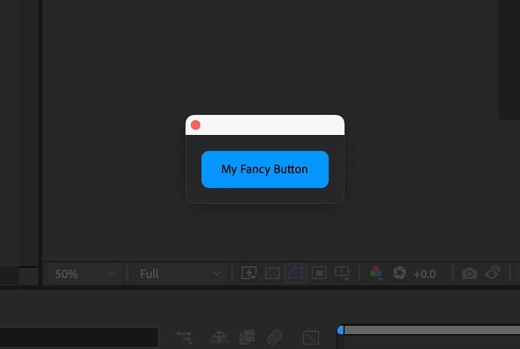
Task: Click the timeline navigator bar
Action: click(x=429, y=329)
